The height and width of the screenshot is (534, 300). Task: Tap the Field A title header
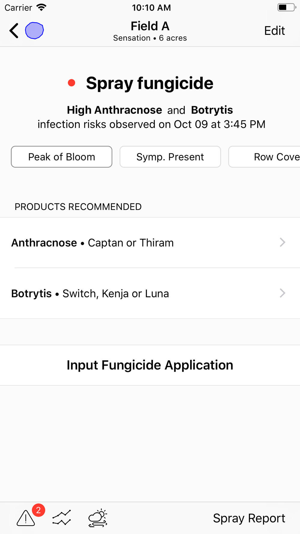(x=150, y=26)
